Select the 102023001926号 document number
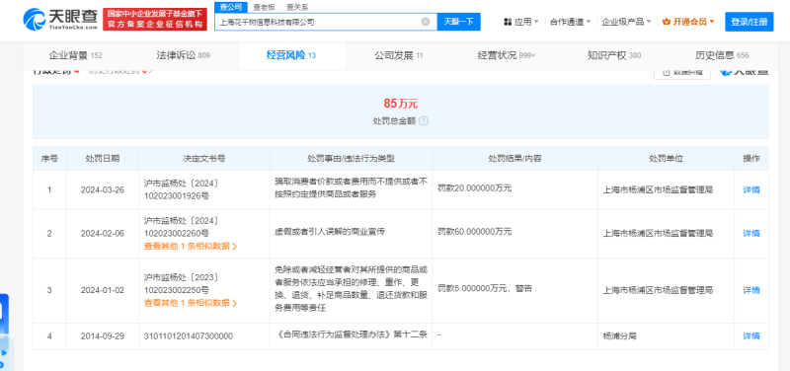The image size is (790, 371). coord(177,195)
